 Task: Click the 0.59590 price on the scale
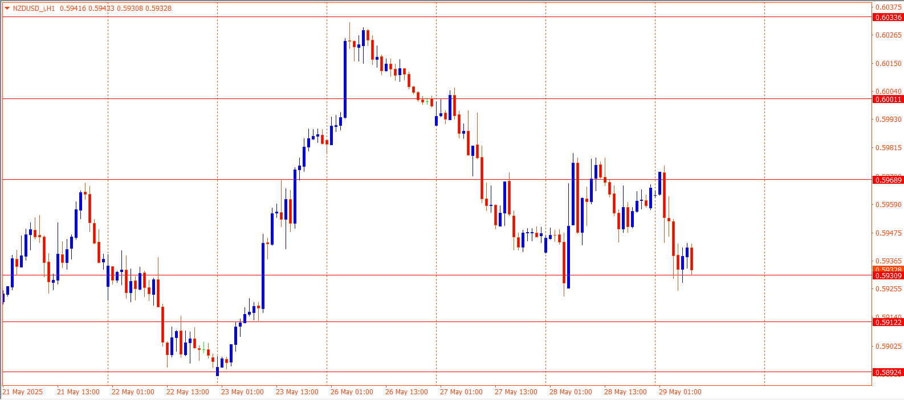[889, 204]
